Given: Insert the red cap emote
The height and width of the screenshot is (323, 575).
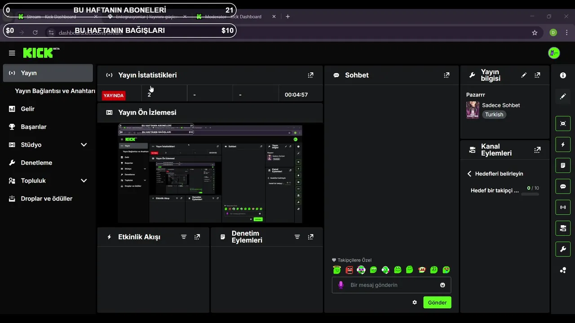Looking at the screenshot, I should pos(422,270).
